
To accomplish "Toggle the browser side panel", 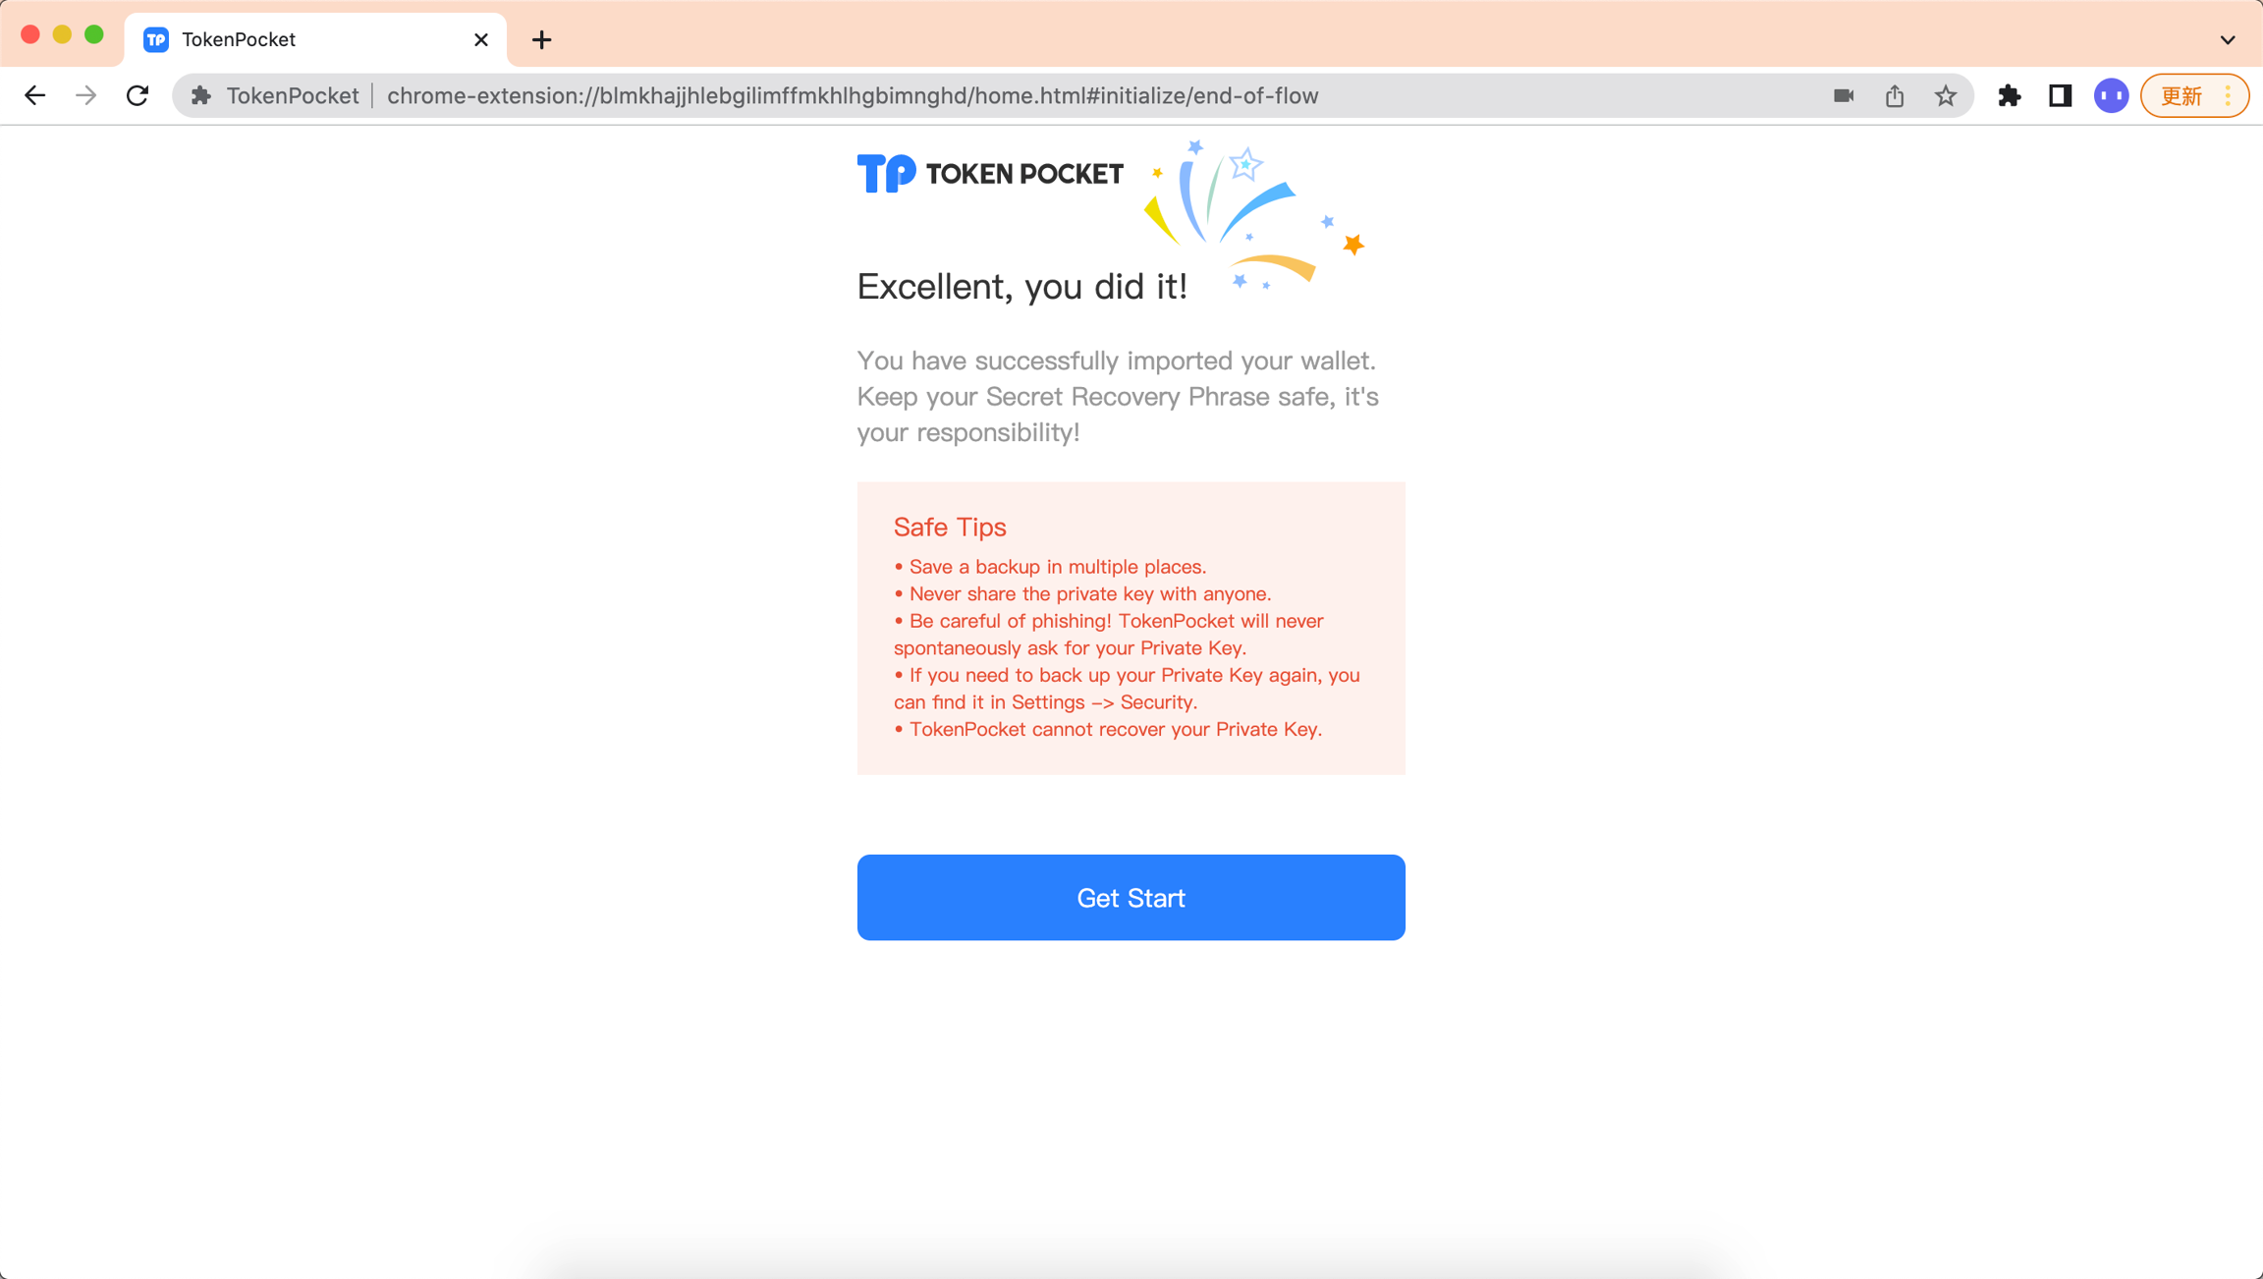I will click(x=2060, y=95).
